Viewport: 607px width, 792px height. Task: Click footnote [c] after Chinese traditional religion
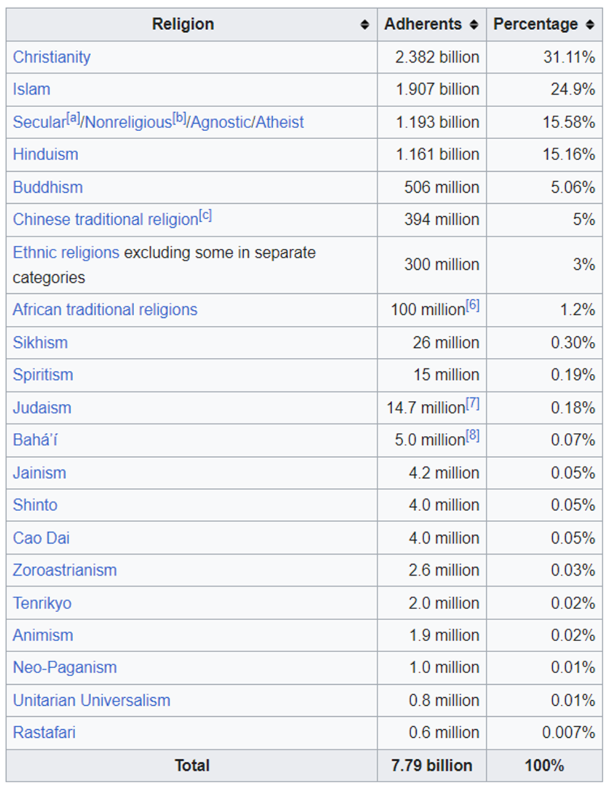click(206, 216)
